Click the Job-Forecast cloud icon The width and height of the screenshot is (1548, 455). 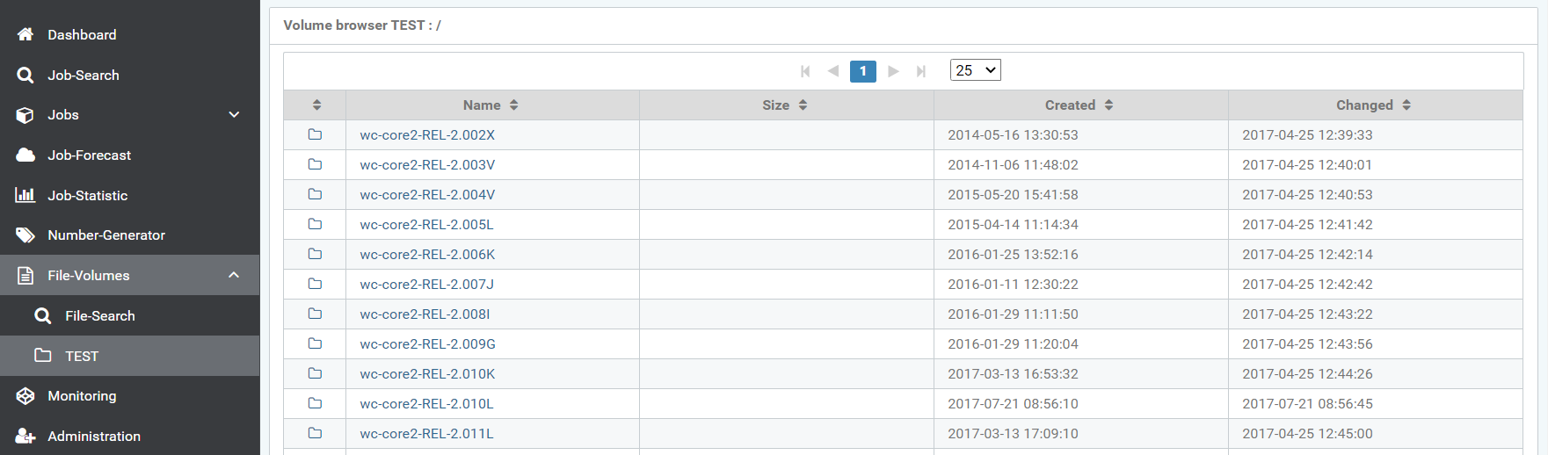25,155
